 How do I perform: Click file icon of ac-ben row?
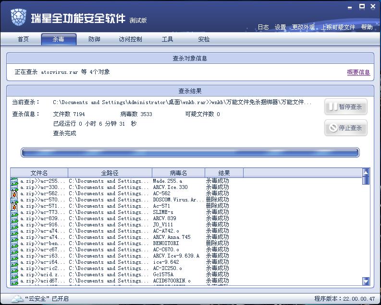14,244
